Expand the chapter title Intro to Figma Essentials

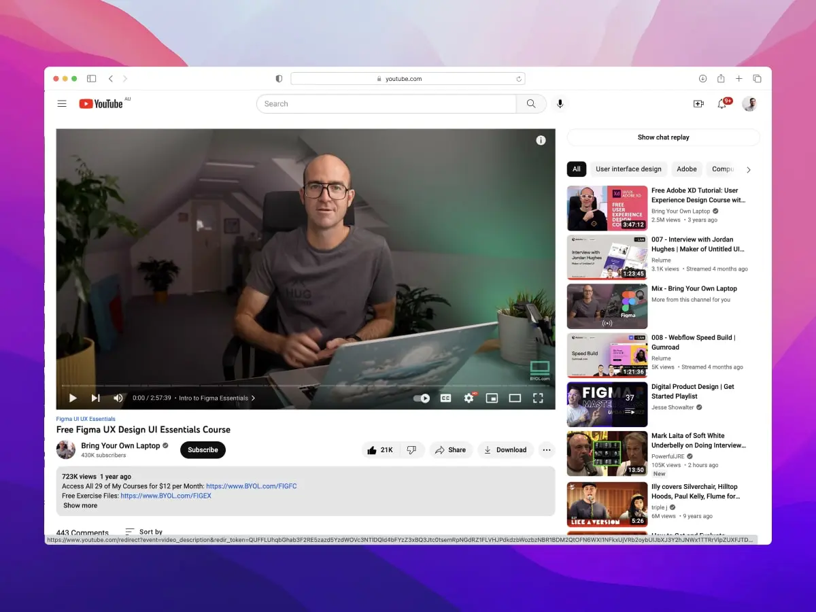pos(216,398)
